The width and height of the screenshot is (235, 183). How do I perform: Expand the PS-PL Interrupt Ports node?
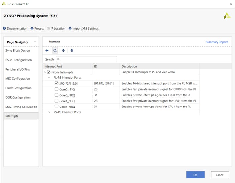click(x=49, y=112)
